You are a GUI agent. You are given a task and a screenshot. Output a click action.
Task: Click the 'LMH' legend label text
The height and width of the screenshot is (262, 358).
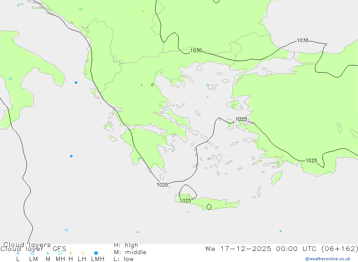click(x=98, y=259)
